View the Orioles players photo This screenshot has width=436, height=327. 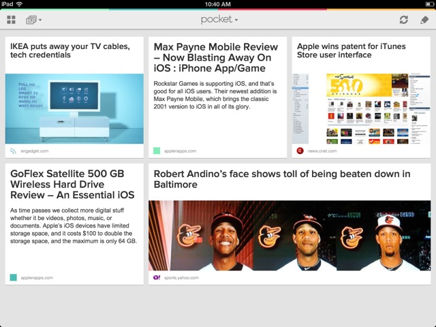coord(289,235)
